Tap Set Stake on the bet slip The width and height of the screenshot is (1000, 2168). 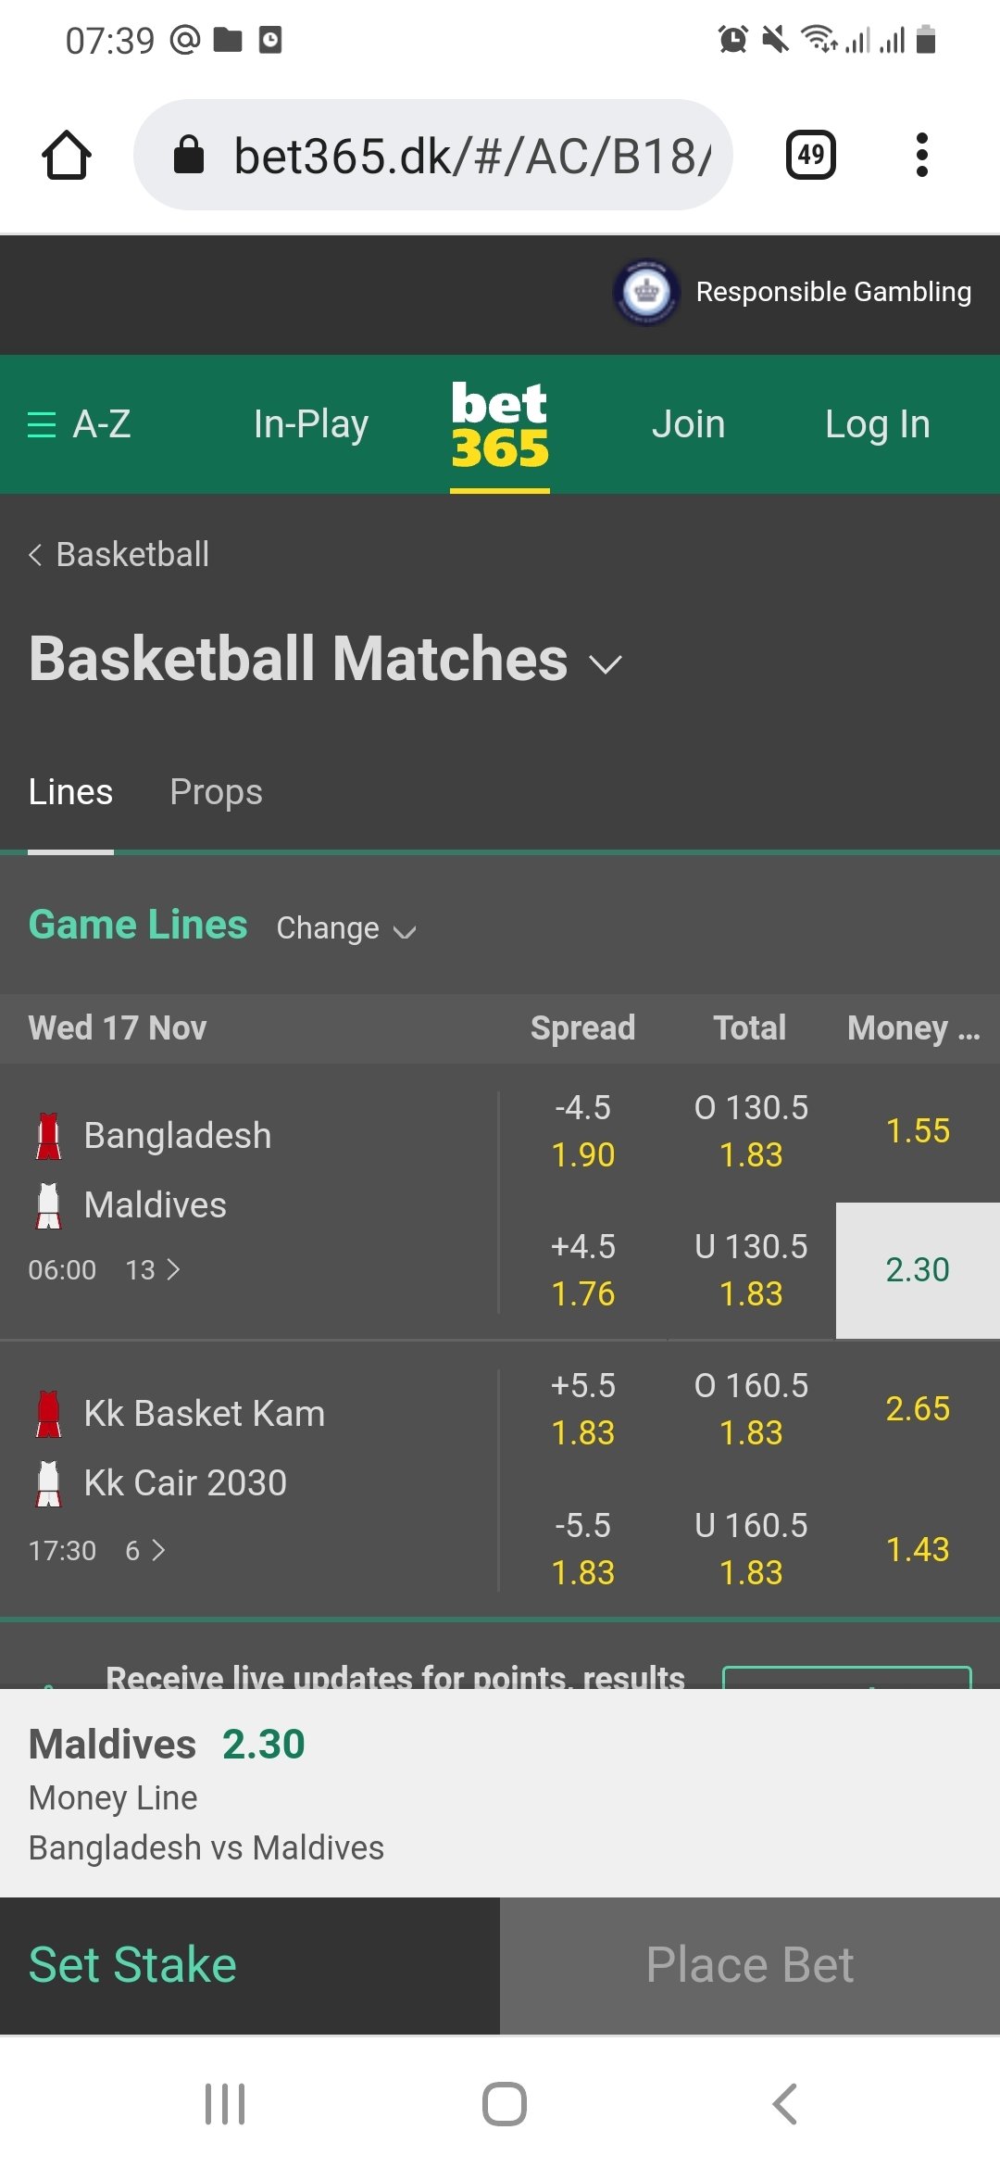(x=133, y=1965)
